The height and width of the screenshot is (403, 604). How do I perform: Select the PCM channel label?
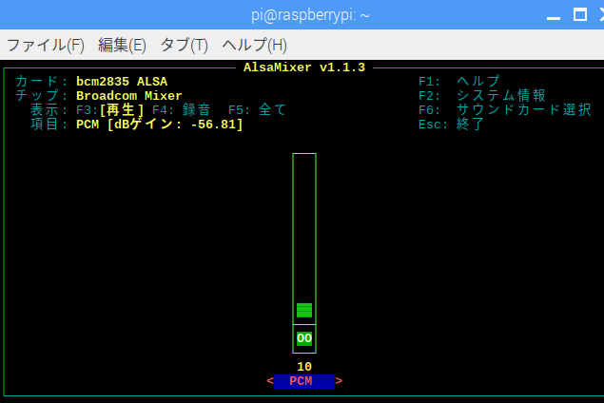point(304,381)
